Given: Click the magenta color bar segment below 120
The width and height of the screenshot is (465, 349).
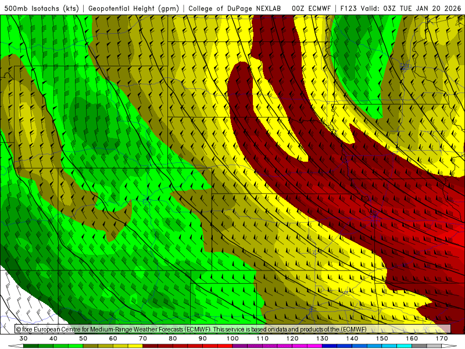Looking at the screenshot, I should pyautogui.click(x=285, y=346).
